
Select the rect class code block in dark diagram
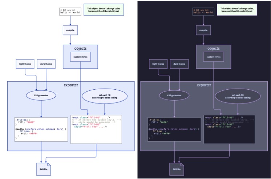tap(229, 129)
